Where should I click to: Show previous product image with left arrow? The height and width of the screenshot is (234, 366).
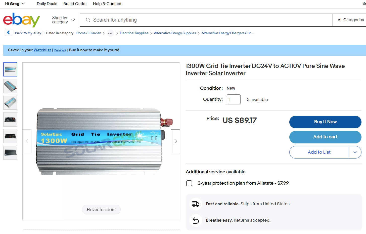click(27, 141)
